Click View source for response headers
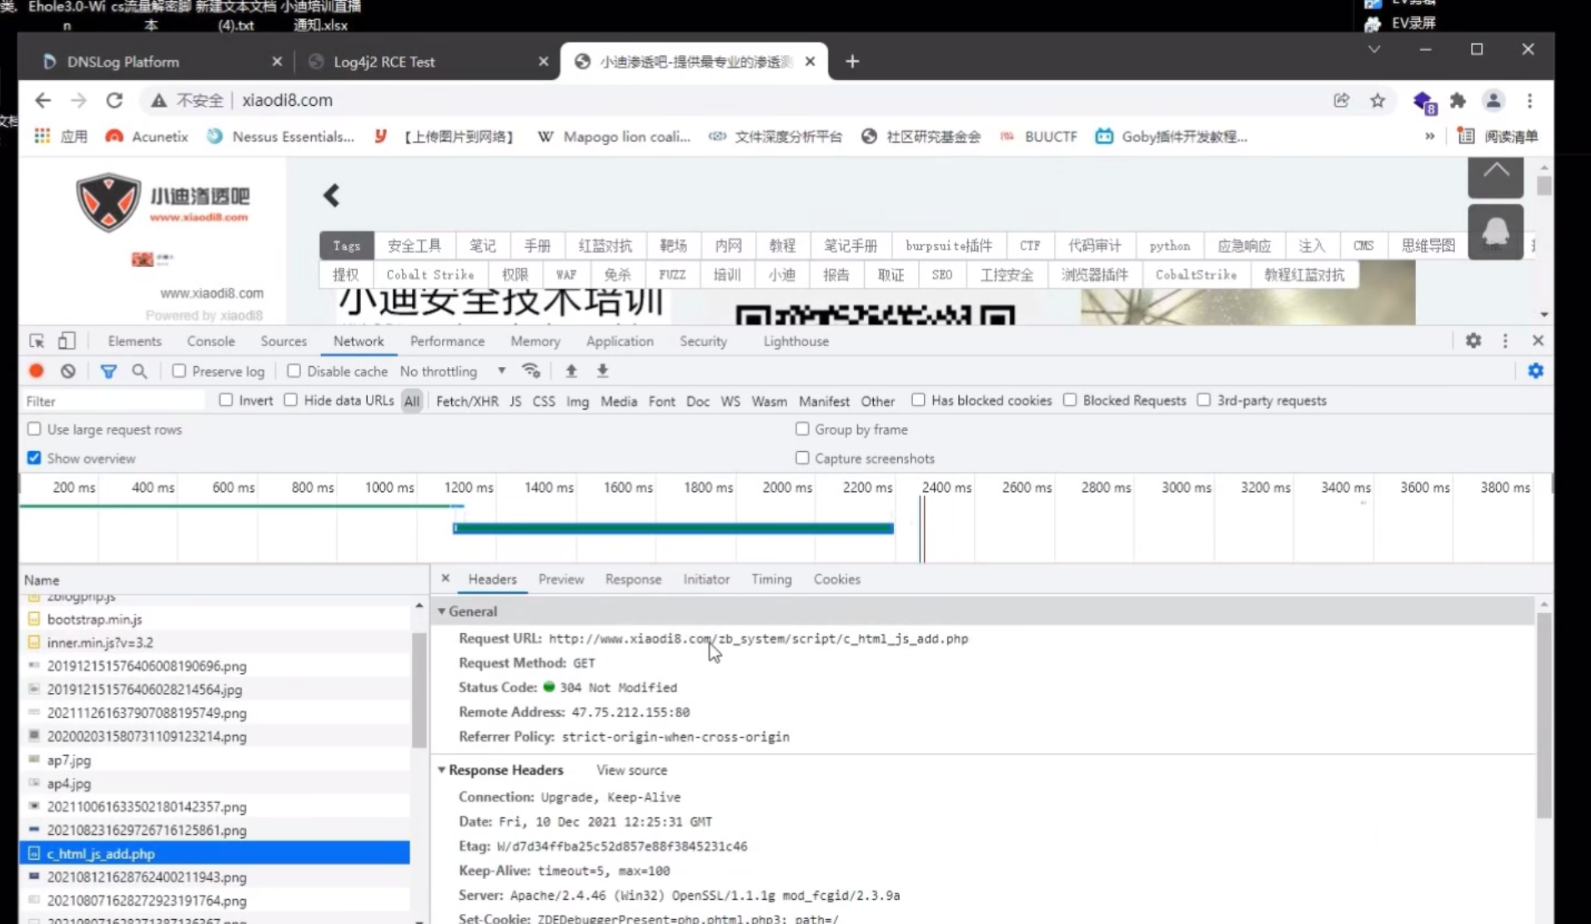This screenshot has height=924, width=1591. click(631, 770)
